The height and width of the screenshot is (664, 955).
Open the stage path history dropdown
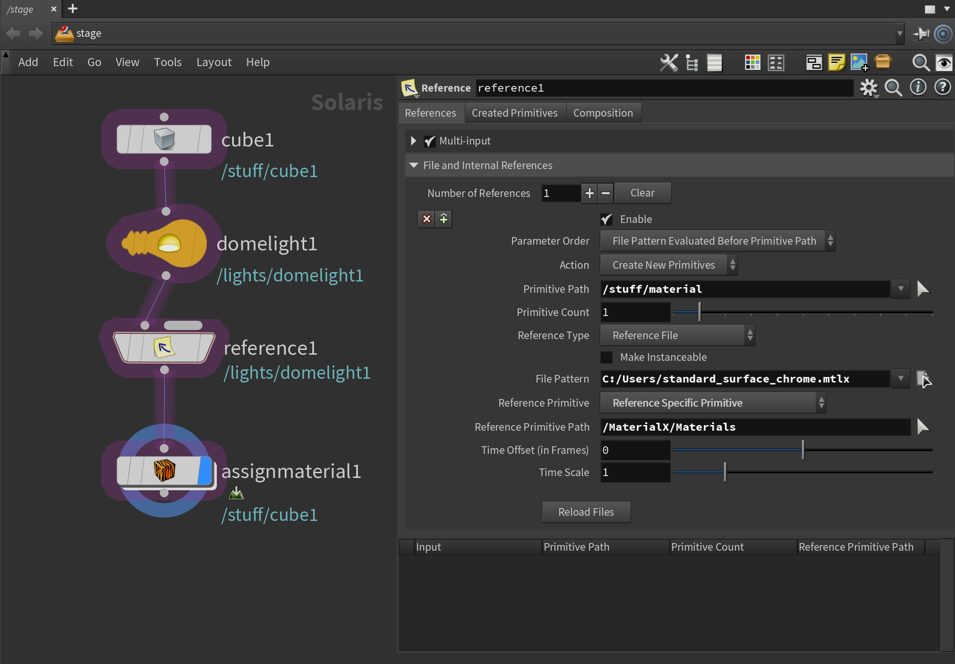(x=899, y=34)
